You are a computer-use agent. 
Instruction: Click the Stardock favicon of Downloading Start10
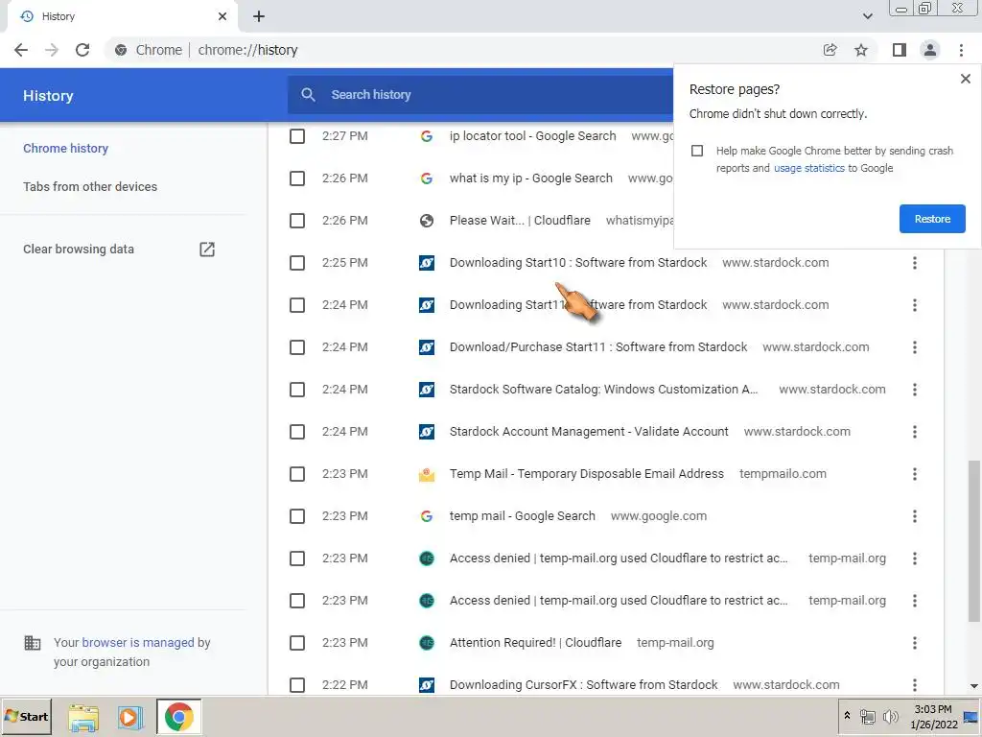(427, 263)
